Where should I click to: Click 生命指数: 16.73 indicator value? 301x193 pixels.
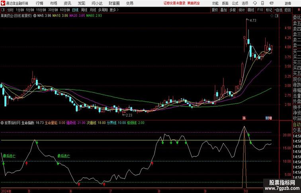click(x=33, y=123)
